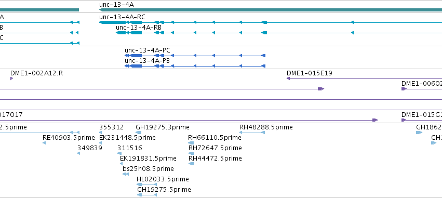Select the RH72647.5prime label
Image resolution: width=442 pixels, height=198 pixels.
coord(215,148)
